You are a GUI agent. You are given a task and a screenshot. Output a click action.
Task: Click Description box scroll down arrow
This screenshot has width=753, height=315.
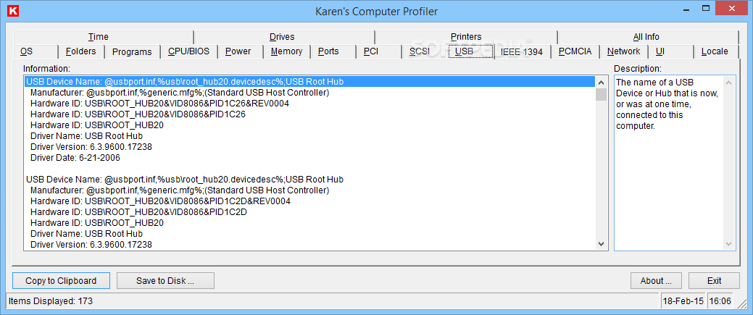click(x=729, y=244)
